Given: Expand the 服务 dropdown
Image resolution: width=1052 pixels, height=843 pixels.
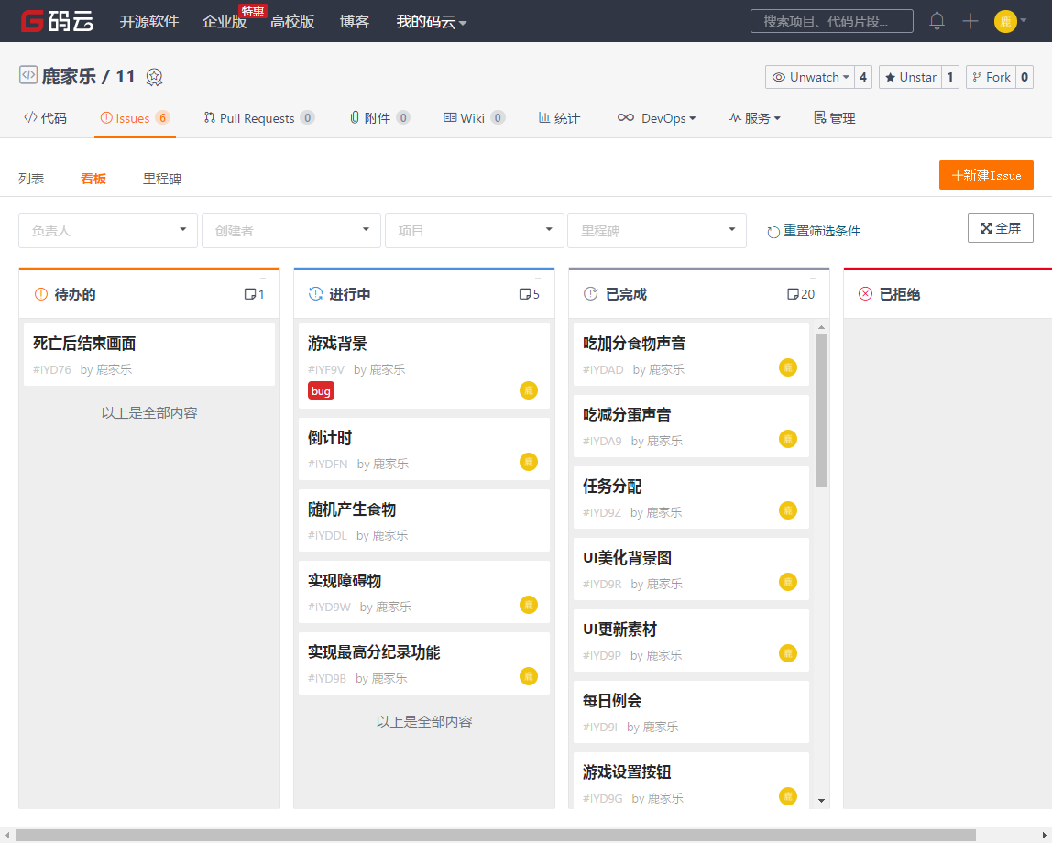Looking at the screenshot, I should click(755, 118).
